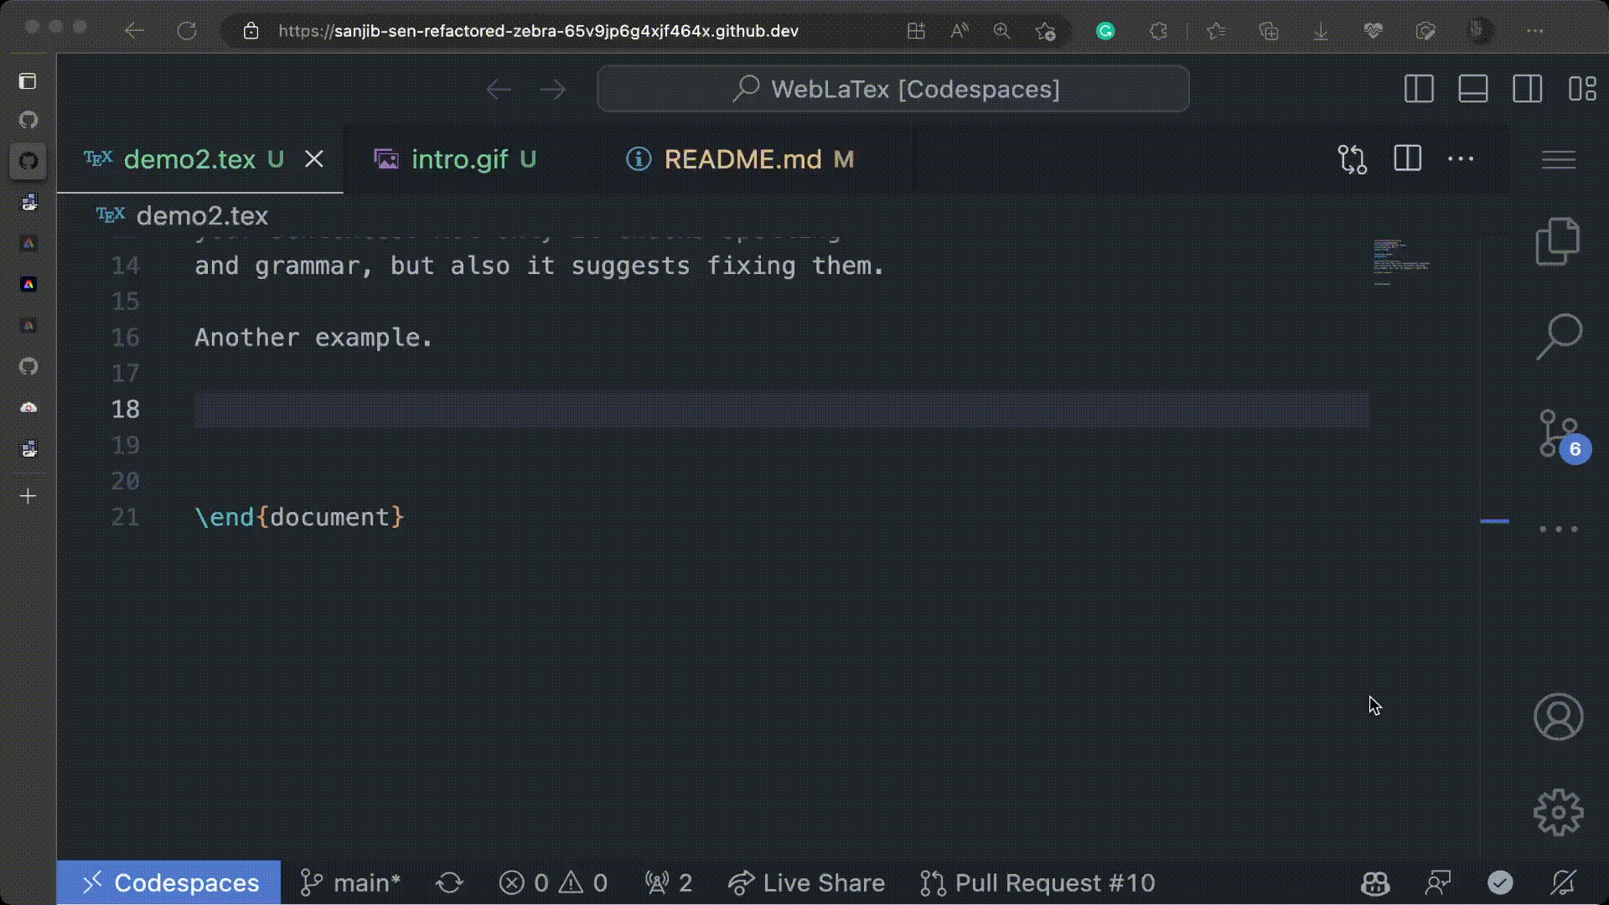Toggle the primary sidebar visibility
This screenshot has width=1609, height=905.
(1418, 88)
